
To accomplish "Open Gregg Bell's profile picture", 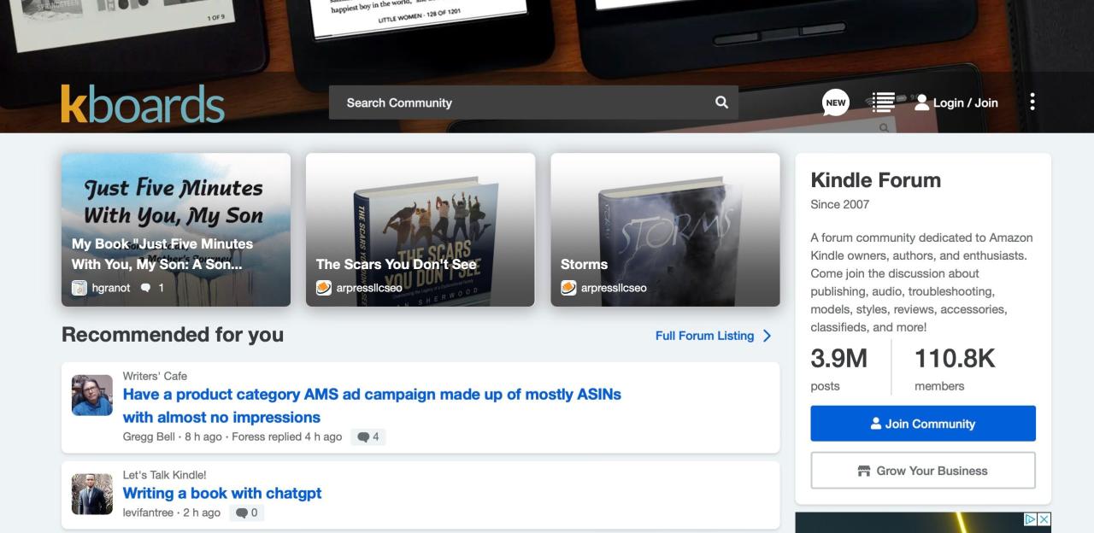I will [x=92, y=395].
